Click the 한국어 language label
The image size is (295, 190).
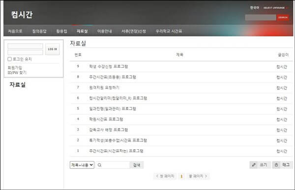[x=254, y=8]
